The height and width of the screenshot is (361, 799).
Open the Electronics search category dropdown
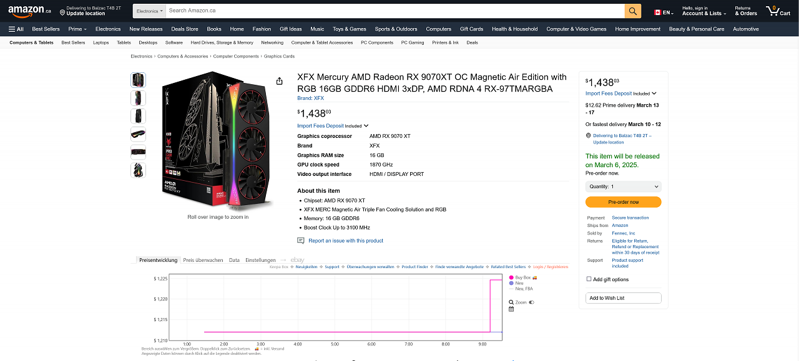(x=149, y=11)
